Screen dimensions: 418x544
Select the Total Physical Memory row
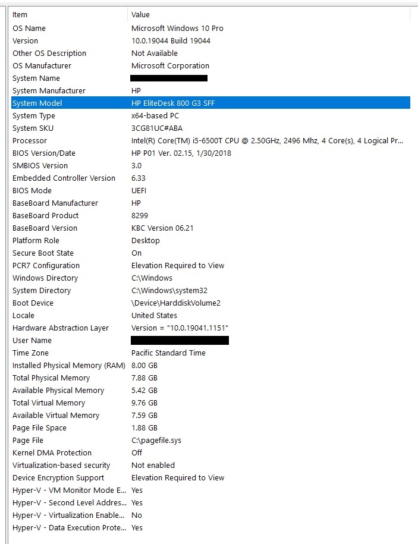point(210,378)
